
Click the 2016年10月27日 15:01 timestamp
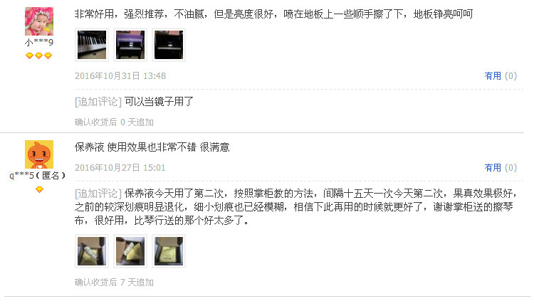tap(120, 168)
